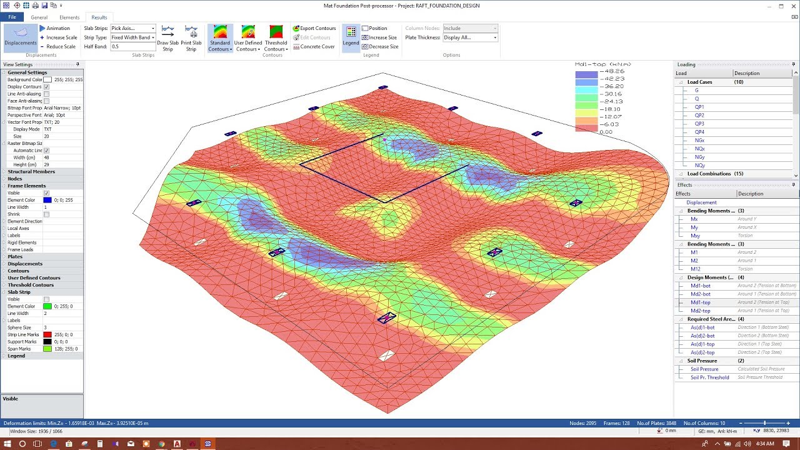
Task: Select the Results ribbon tab
Action: coord(99,17)
